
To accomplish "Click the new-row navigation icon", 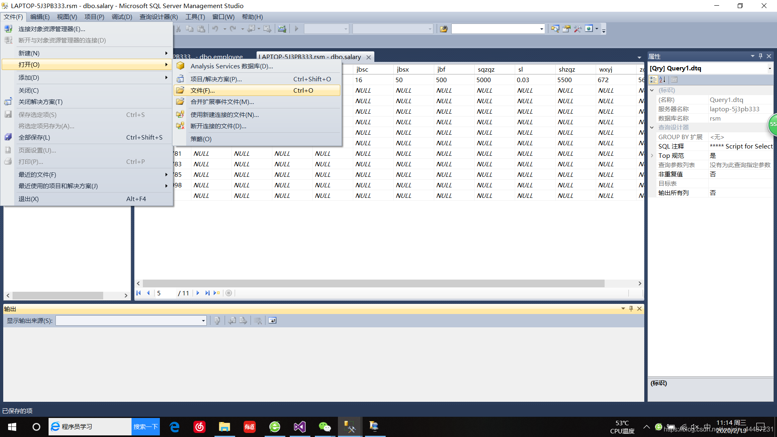I will click(x=217, y=293).
